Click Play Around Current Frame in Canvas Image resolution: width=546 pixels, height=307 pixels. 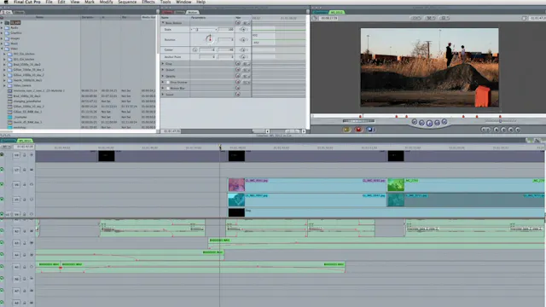tap(437, 123)
